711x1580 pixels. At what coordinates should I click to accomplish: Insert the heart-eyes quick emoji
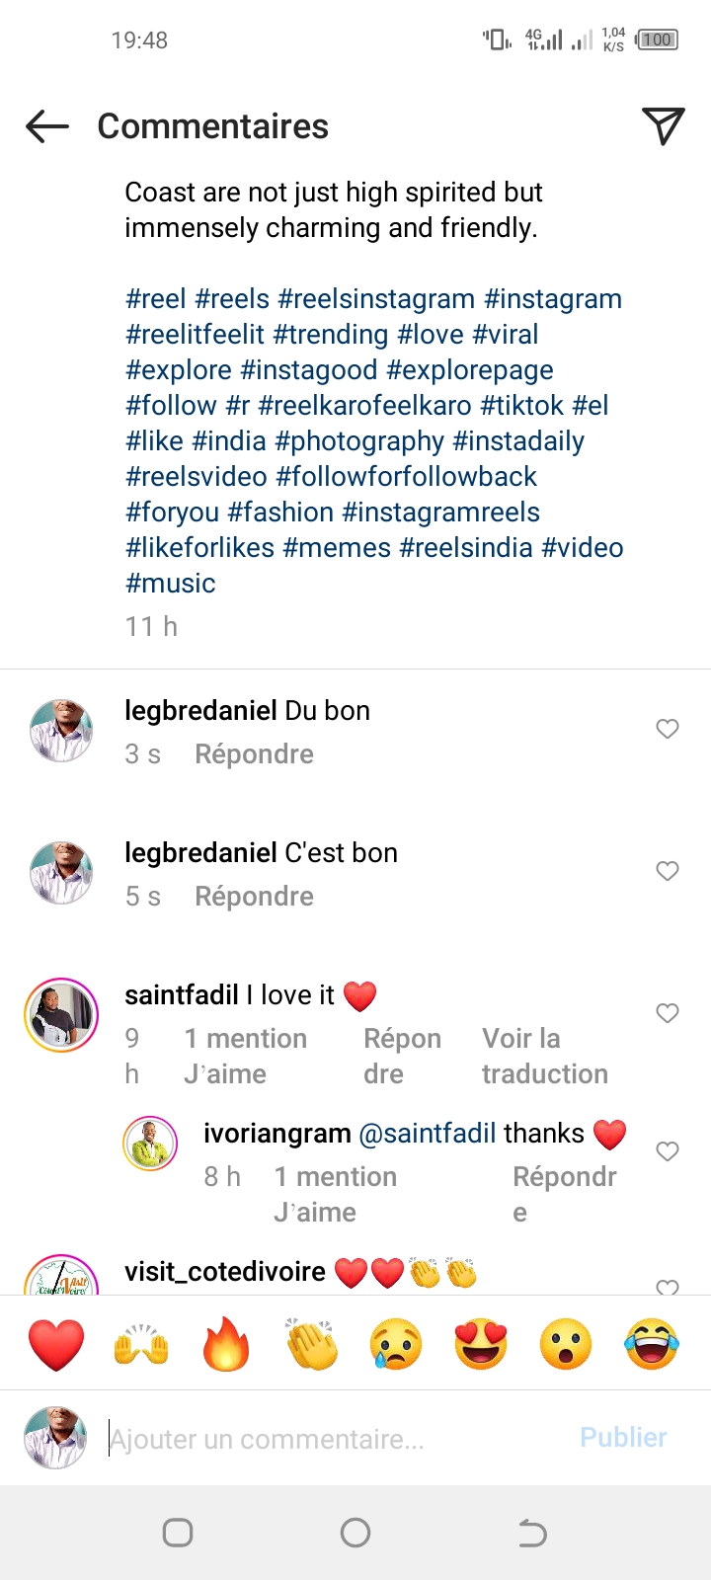(481, 1344)
